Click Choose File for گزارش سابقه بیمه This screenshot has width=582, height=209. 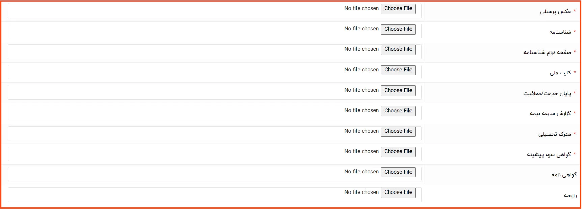pyautogui.click(x=398, y=111)
